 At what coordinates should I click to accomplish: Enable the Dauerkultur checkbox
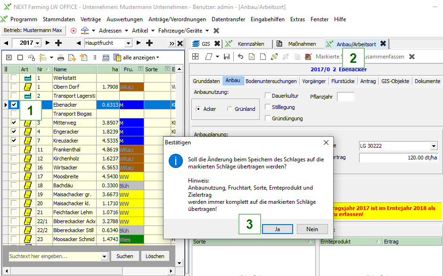point(268,96)
